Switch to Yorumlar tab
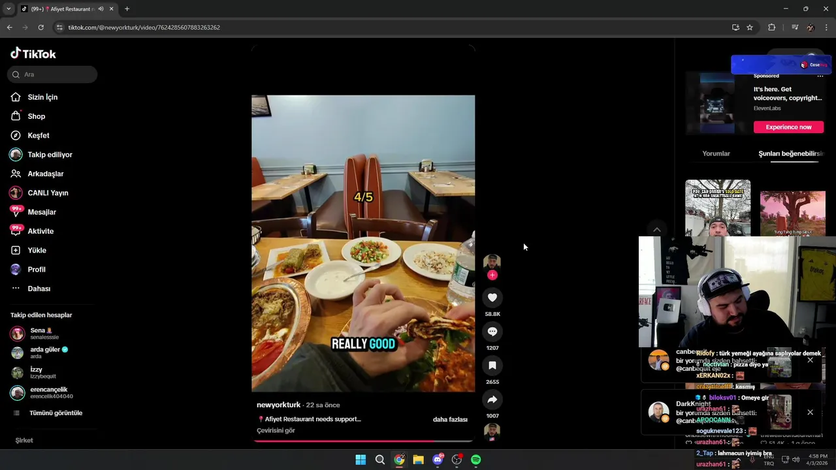Viewport: 836px width, 470px height. 716,153
